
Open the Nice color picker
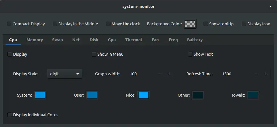pyautogui.click(x=143, y=95)
